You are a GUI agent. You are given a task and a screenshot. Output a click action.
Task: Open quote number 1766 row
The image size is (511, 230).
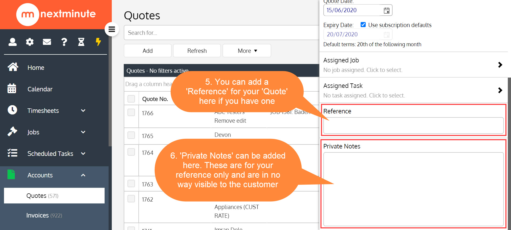point(148,113)
